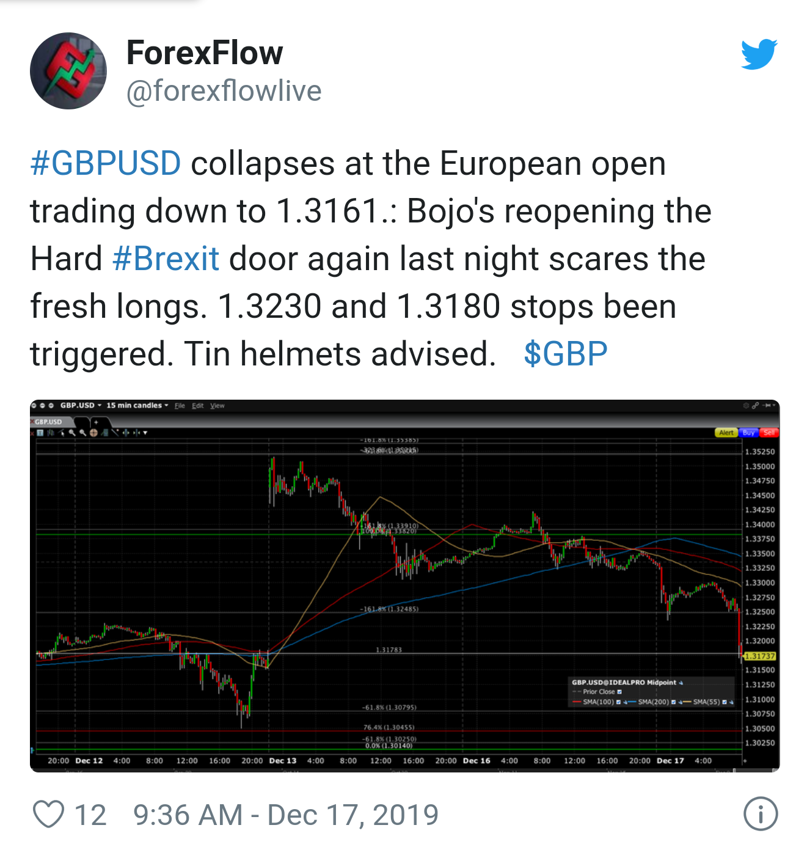Click the Twitter bird logo
Image resolution: width=796 pixels, height=847 pixels.
click(x=759, y=54)
